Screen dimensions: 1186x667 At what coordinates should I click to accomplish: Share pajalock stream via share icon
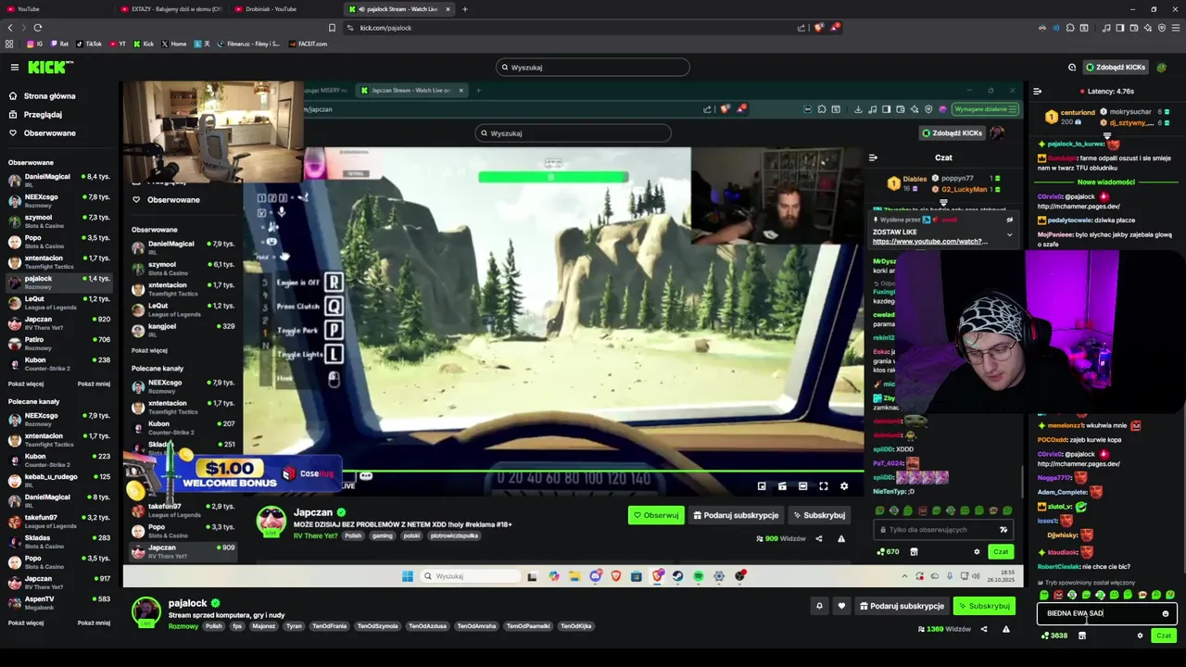click(x=984, y=629)
